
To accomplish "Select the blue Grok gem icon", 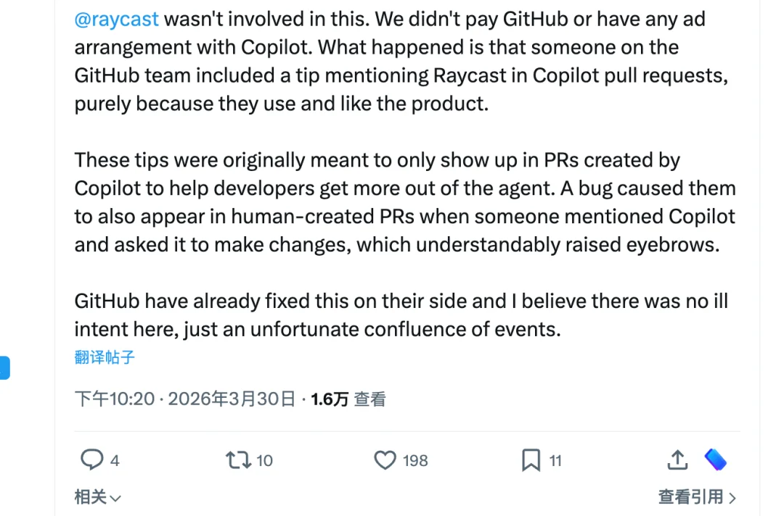I will pyautogui.click(x=715, y=459).
